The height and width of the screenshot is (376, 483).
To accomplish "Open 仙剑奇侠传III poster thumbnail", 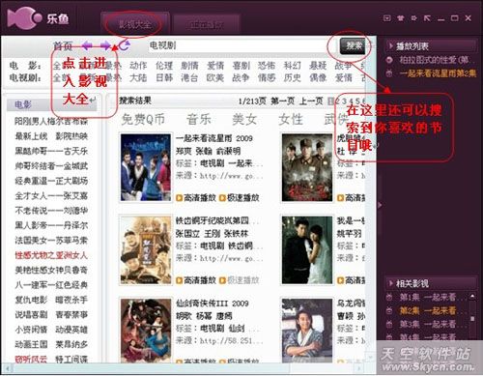I will [x=146, y=331].
